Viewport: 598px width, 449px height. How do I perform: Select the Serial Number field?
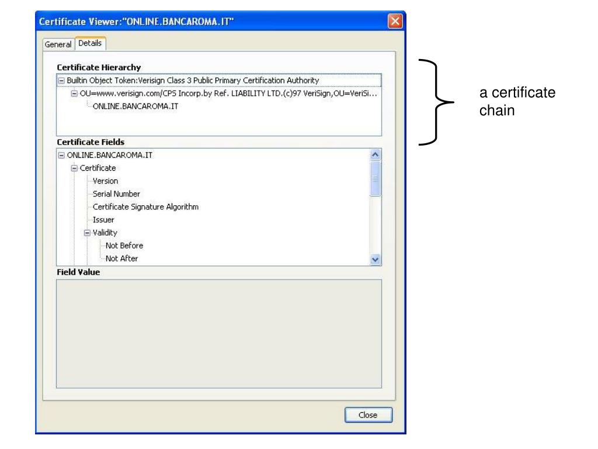coord(116,194)
